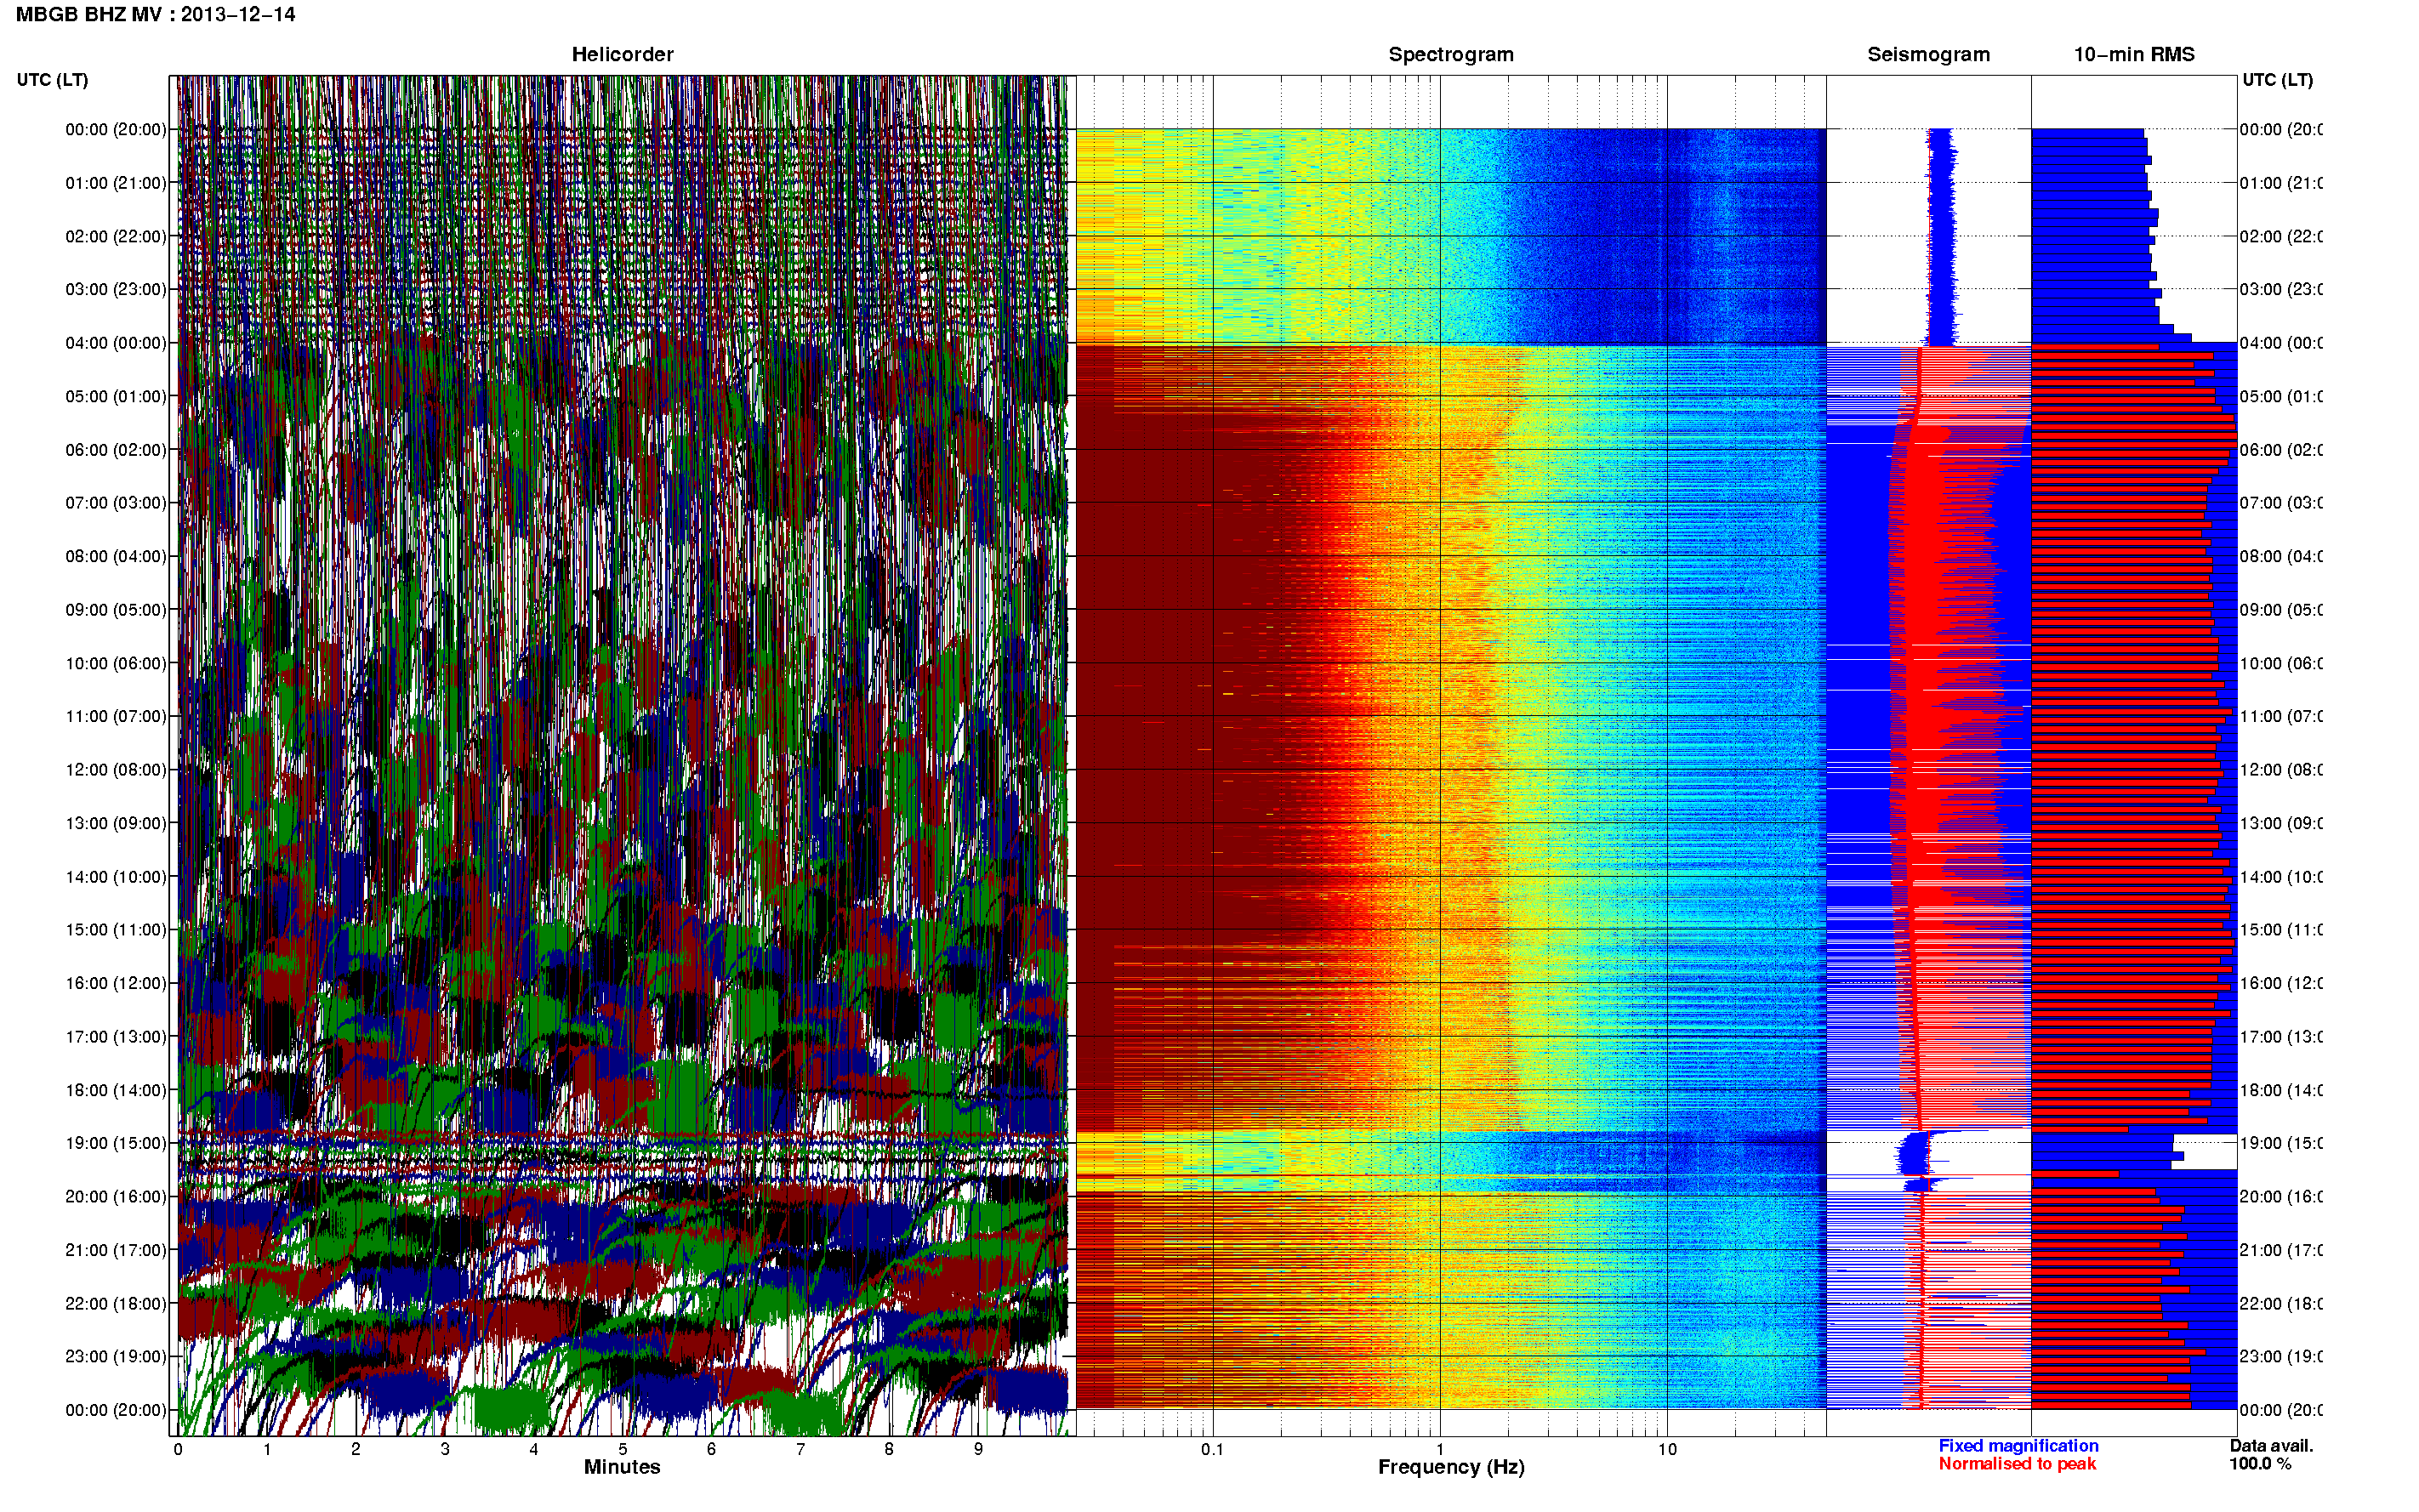Click the red 'Normalised to peak' legend text
The height and width of the screenshot is (1512, 2419).
click(x=2017, y=1464)
